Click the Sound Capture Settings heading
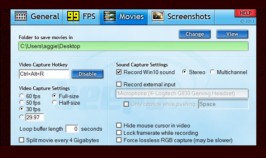Image resolution: width=266 pixels, height=158 pixels. click(x=142, y=65)
